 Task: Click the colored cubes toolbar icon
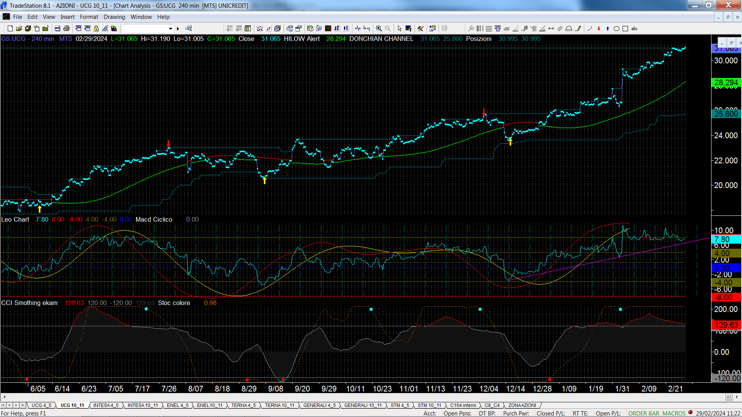114,29
